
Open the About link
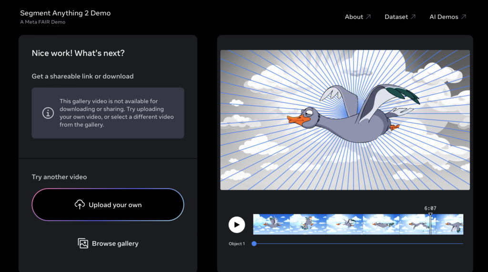point(357,17)
